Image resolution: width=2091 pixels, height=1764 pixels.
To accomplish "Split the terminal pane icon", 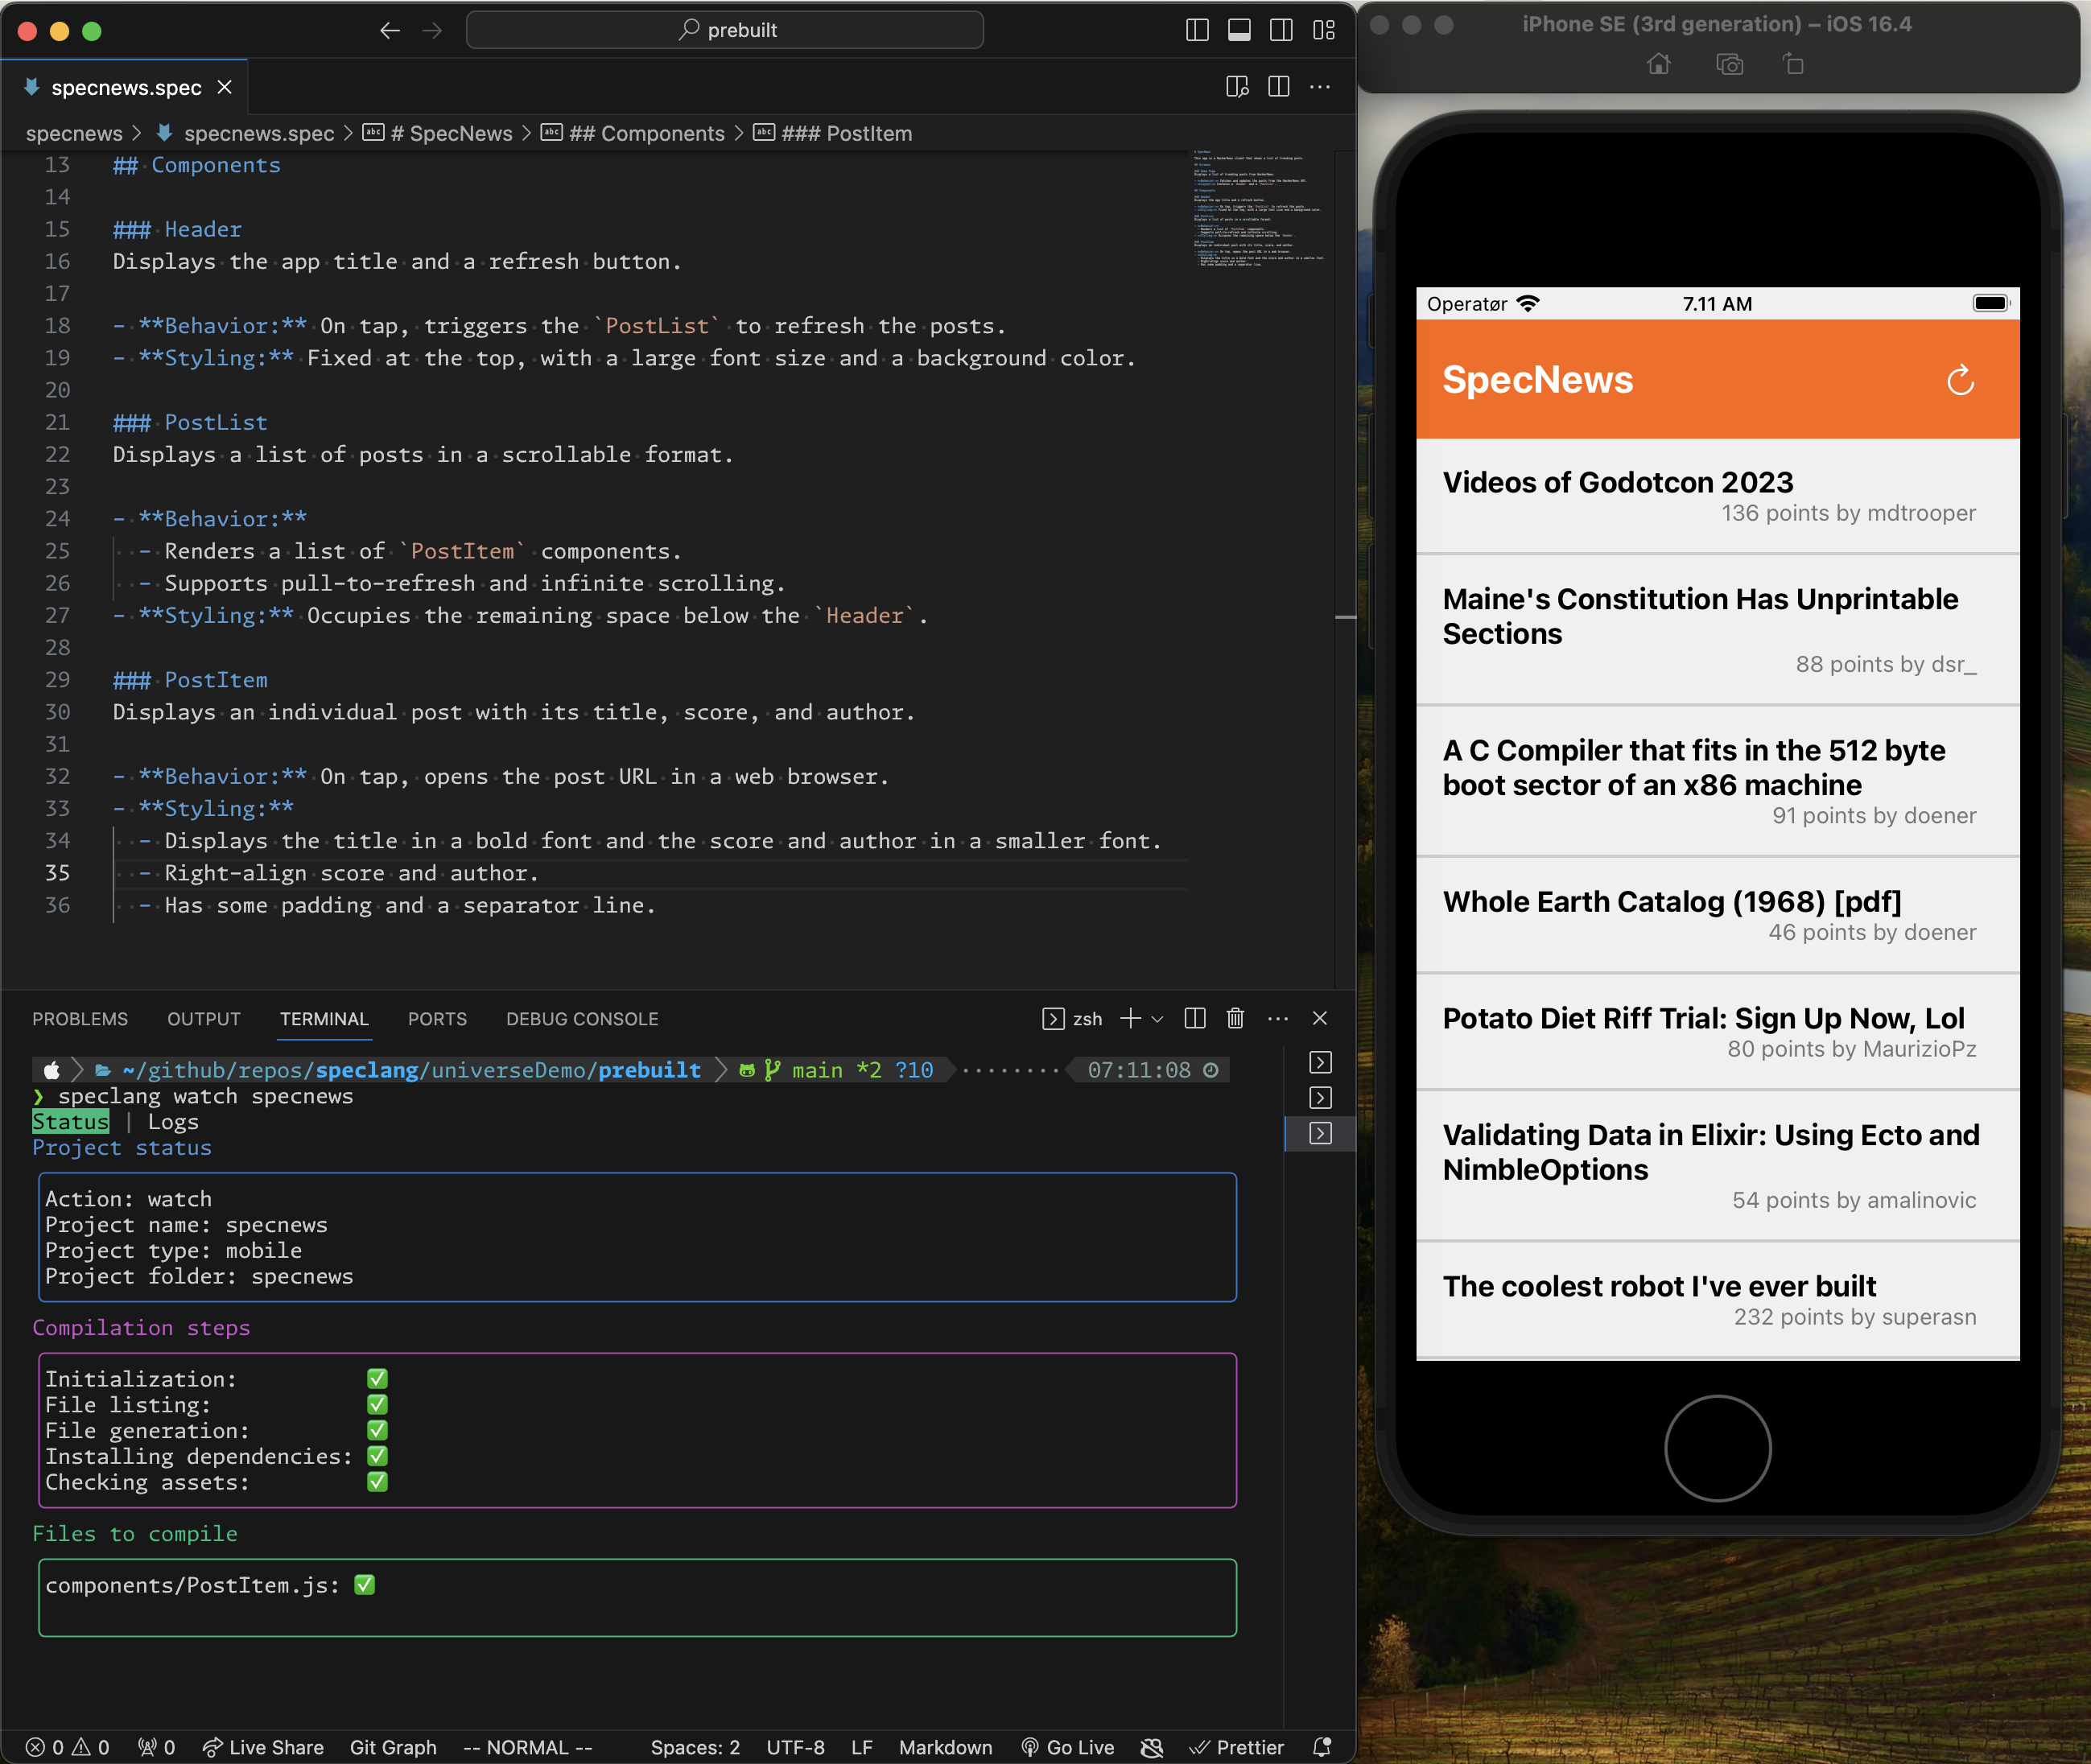I will point(1195,1018).
